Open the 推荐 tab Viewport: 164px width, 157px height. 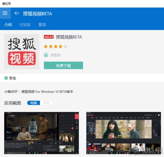pyautogui.click(x=42, y=25)
